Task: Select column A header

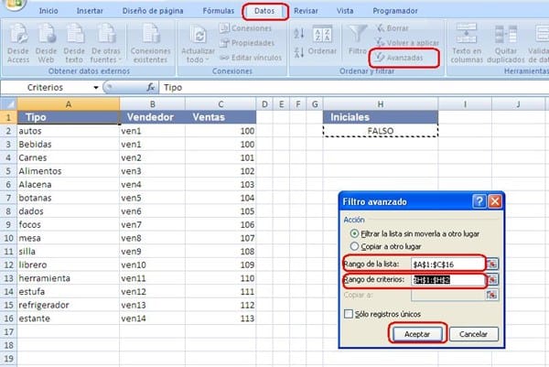Action: (69, 104)
